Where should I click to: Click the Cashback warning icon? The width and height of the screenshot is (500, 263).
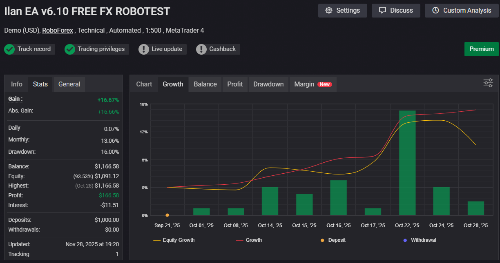pos(201,49)
